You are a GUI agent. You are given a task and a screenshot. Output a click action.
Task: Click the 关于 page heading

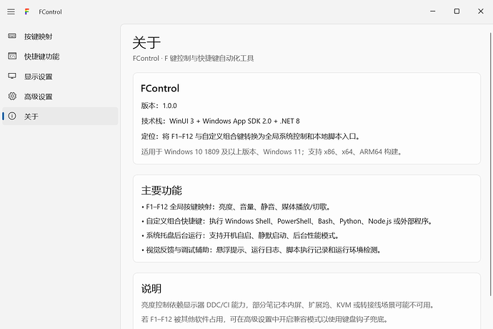click(x=146, y=42)
